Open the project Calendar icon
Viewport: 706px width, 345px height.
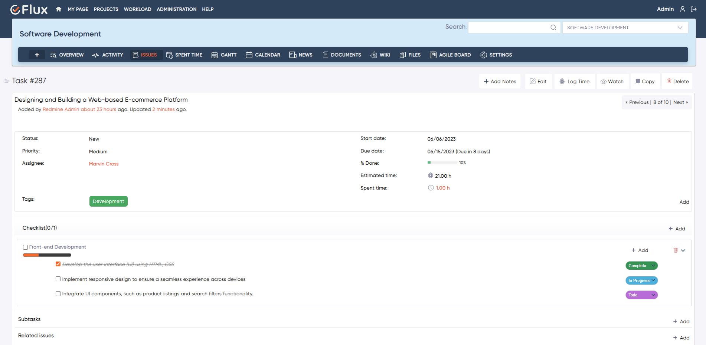click(x=249, y=55)
